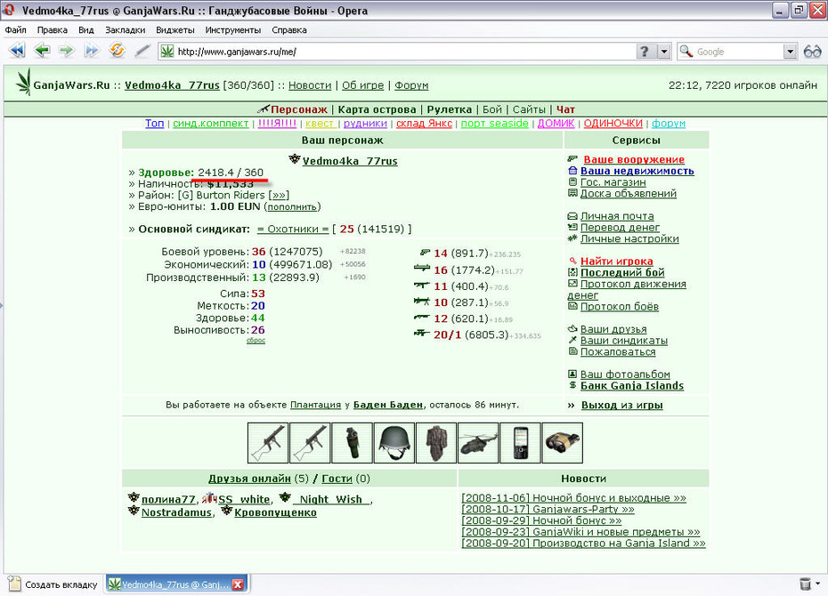The image size is (828, 596).
Task: Click the helicopter item thumbnail
Action: (478, 443)
